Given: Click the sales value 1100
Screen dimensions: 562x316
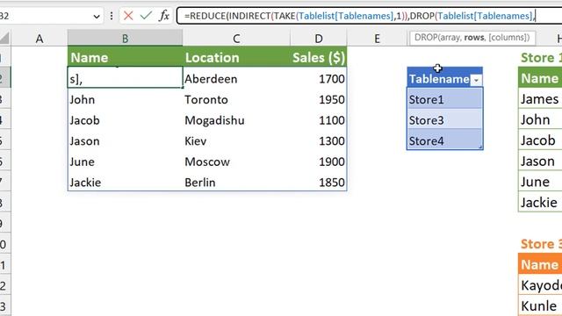Looking at the screenshot, I should (318, 120).
